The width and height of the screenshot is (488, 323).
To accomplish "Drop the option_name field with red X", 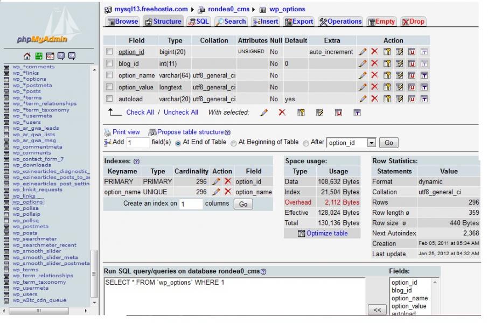I will [x=374, y=75].
